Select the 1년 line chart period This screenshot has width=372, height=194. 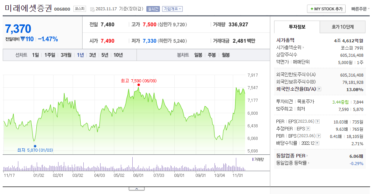click(80, 55)
